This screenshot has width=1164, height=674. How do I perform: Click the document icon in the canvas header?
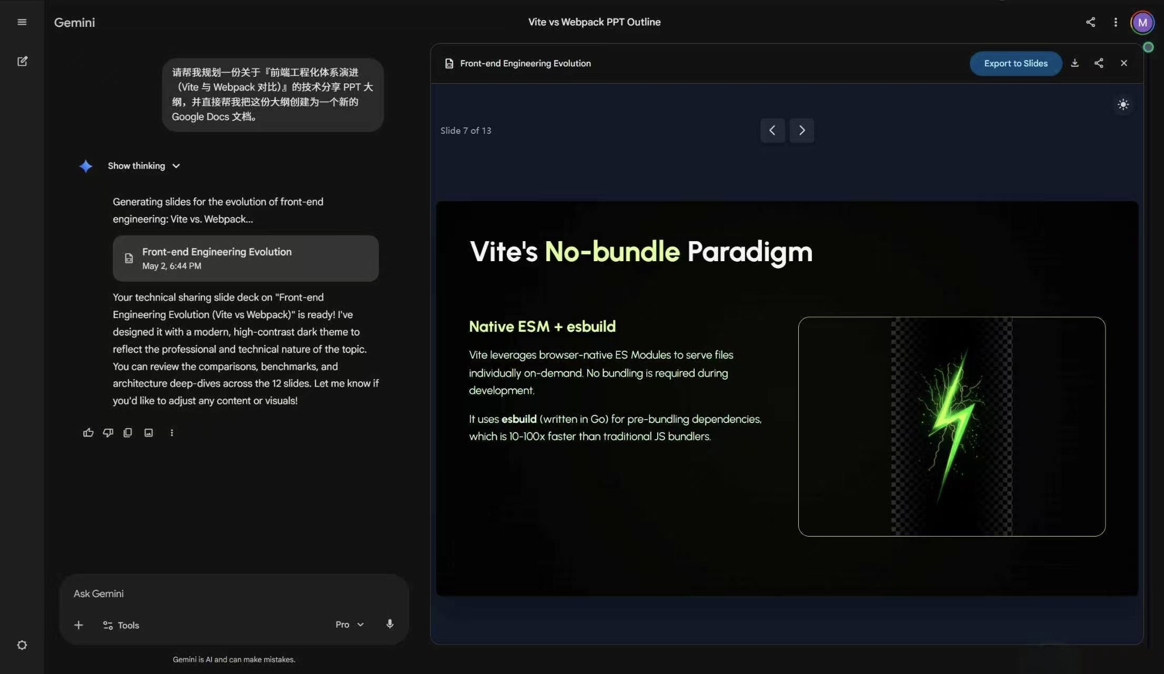(449, 63)
